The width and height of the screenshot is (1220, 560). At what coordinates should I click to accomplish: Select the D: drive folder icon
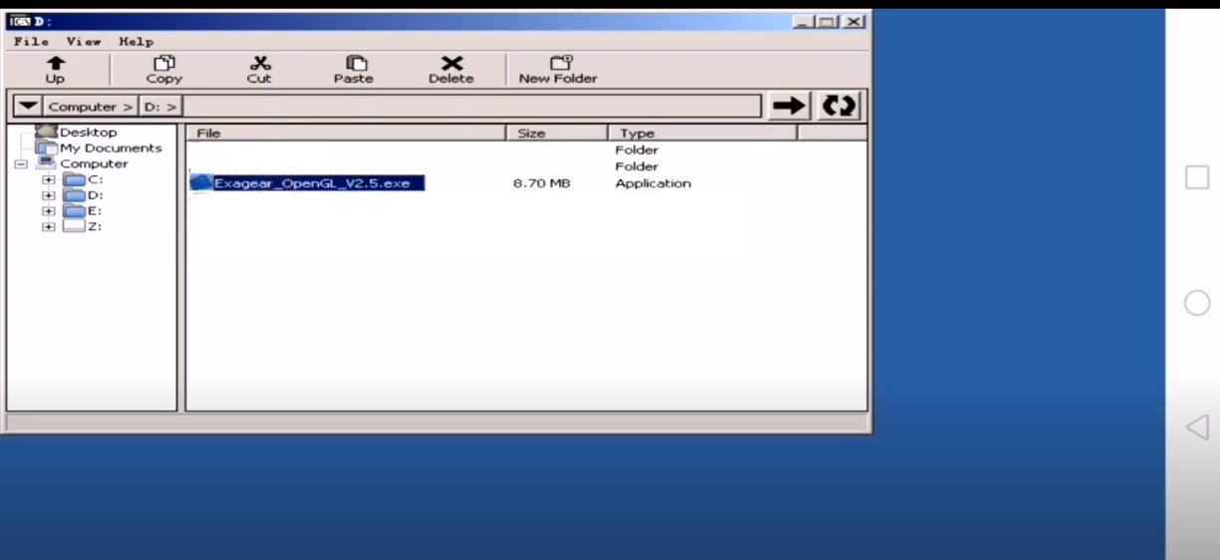[x=75, y=195]
